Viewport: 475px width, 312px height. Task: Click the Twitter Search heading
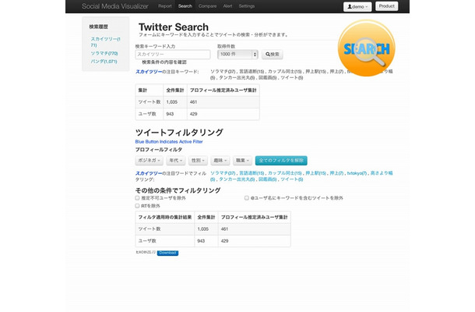pyautogui.click(x=174, y=27)
